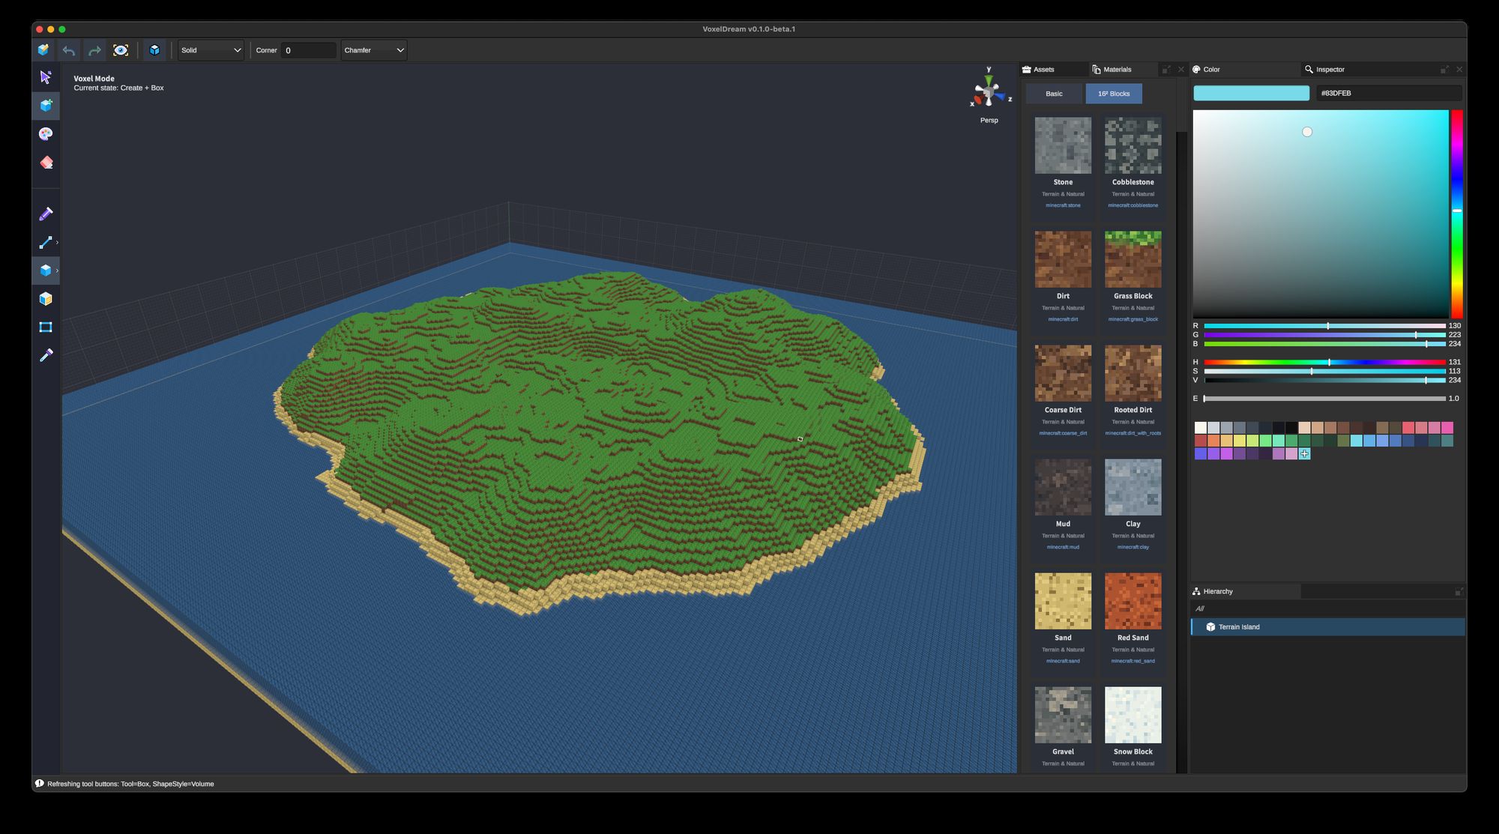
Task: Click the Corner value input field
Action: click(309, 50)
